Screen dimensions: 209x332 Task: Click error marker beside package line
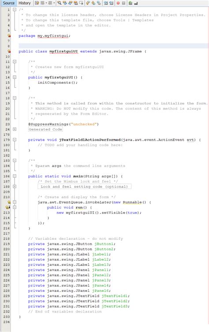click(9, 36)
